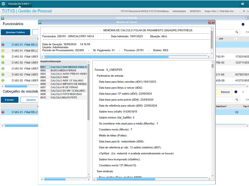Click scroll-right arrow of header memo
The height and width of the screenshot is (186, 249).
(x=208, y=57)
